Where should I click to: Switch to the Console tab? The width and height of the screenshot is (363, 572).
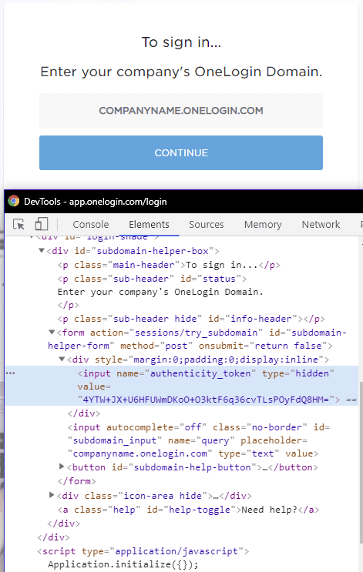tap(91, 224)
